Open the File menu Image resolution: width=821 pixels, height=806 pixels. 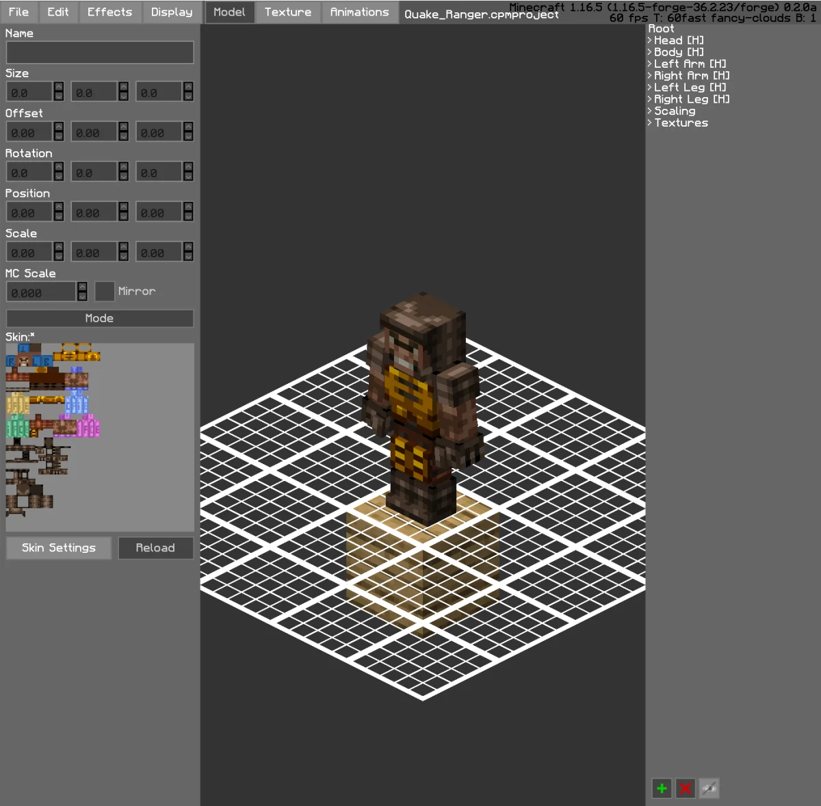click(18, 12)
